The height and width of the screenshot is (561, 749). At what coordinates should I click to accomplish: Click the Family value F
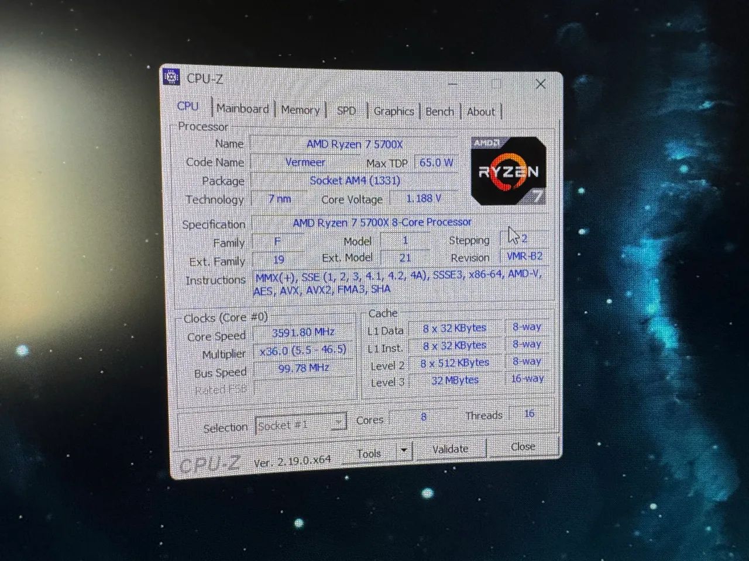pos(277,241)
